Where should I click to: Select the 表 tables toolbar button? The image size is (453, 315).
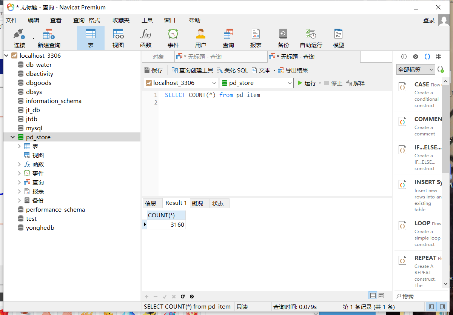[x=91, y=38]
